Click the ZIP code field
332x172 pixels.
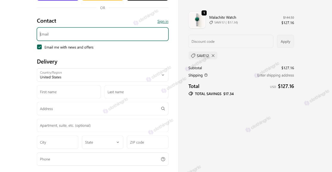(x=148, y=142)
